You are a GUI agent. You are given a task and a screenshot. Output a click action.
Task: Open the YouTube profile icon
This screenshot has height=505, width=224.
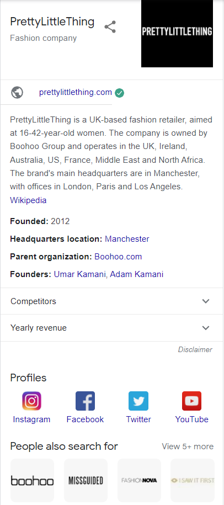192,401
